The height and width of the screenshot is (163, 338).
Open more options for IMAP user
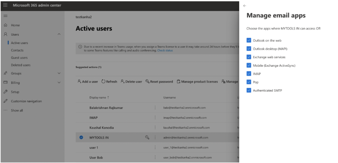[155, 118]
